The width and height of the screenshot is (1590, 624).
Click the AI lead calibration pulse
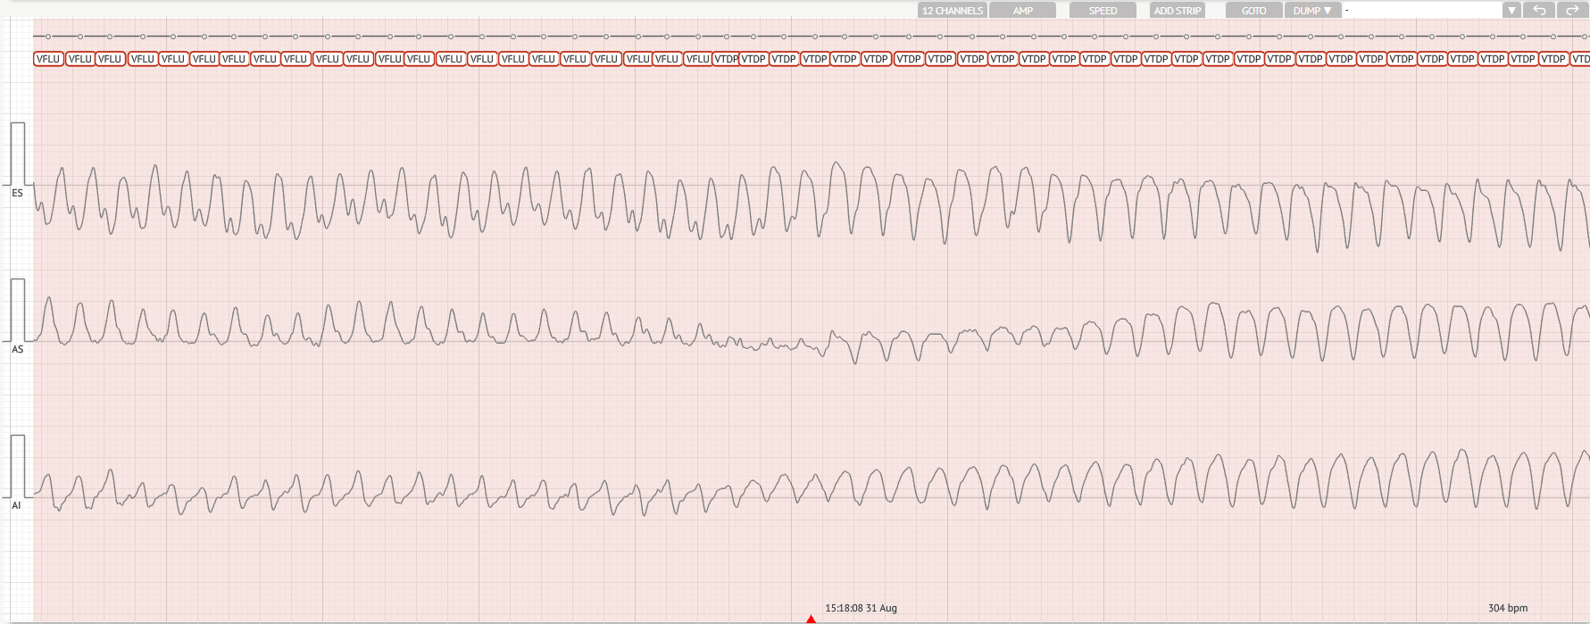click(x=18, y=466)
